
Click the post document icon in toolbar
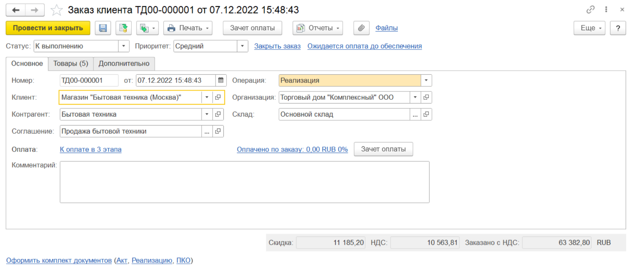tap(124, 28)
